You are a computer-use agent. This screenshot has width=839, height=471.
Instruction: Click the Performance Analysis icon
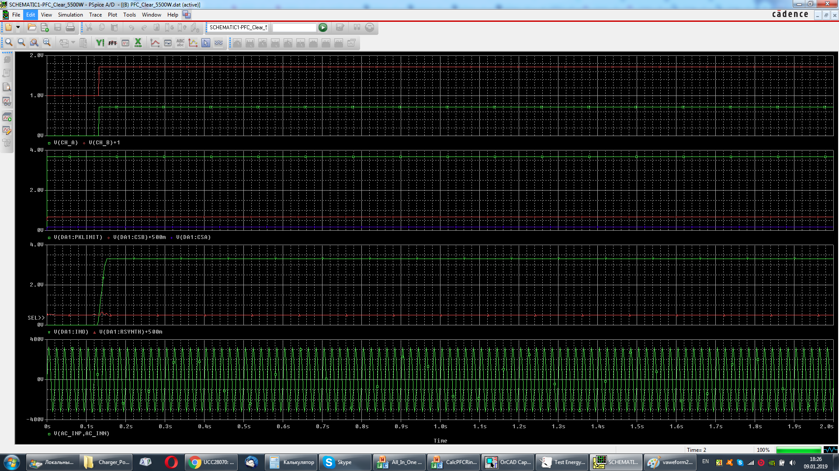125,43
